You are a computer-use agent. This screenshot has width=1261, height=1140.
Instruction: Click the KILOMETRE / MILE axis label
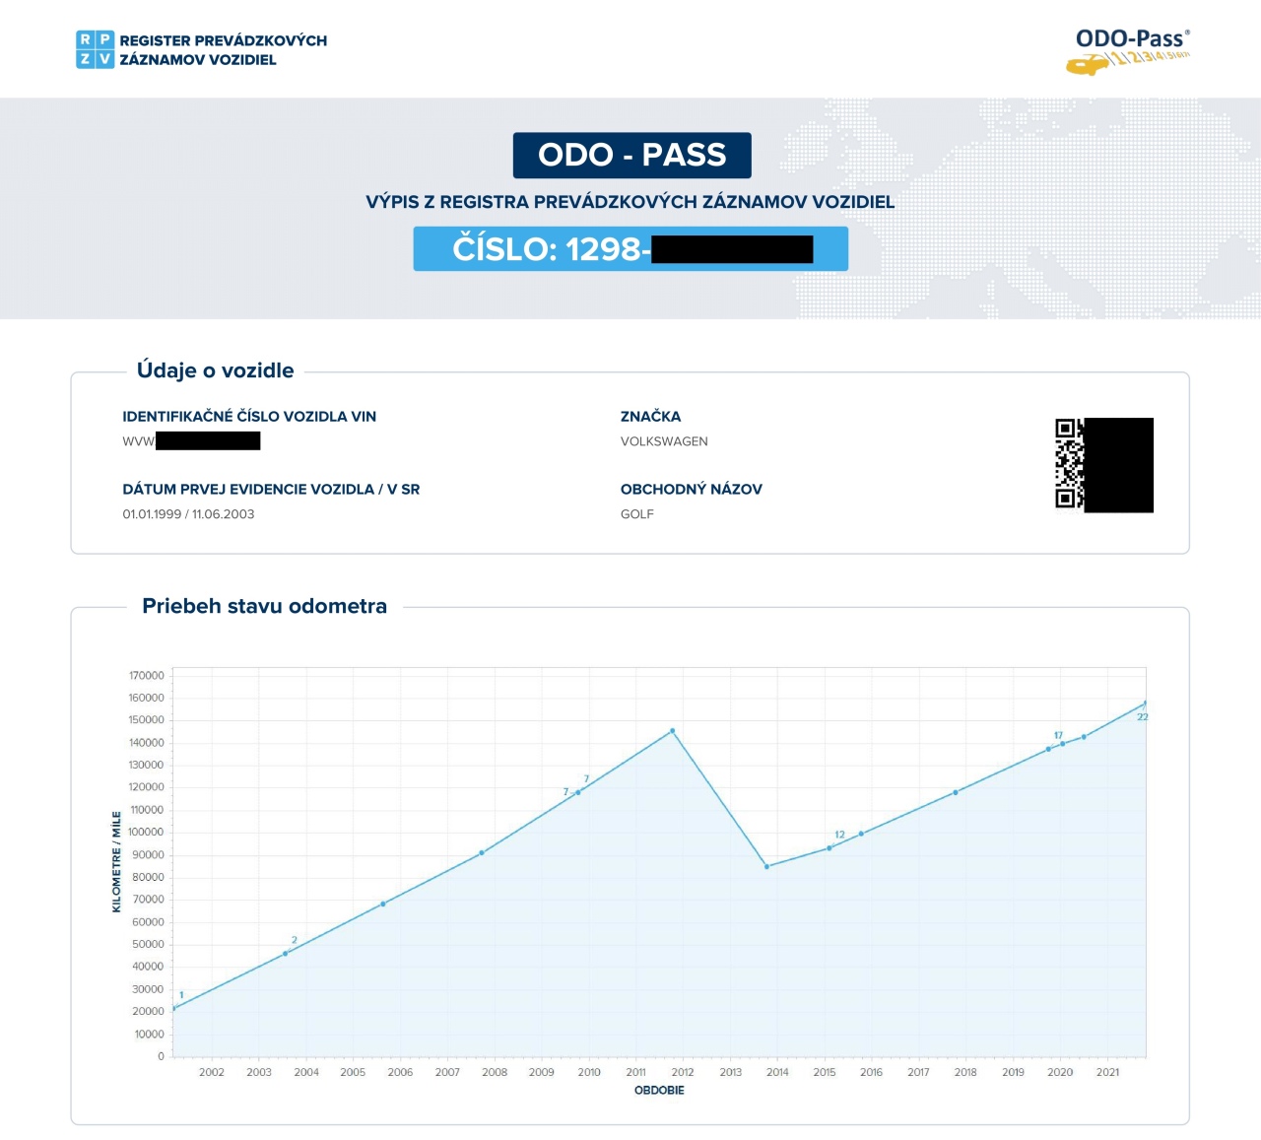116,862
